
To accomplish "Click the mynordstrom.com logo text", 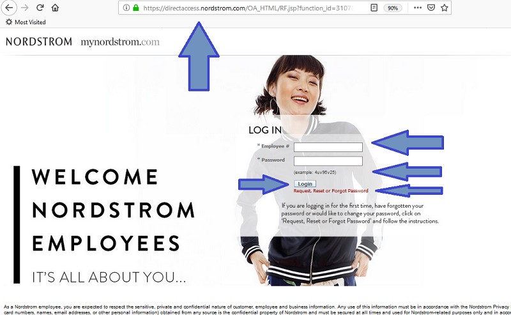I will (x=120, y=42).
